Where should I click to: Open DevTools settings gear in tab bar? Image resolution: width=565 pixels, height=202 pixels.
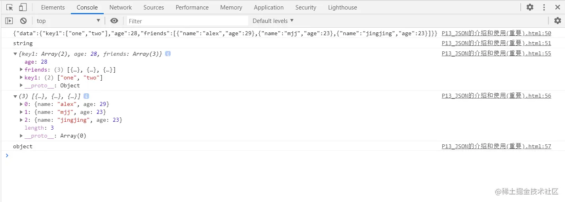530,7
